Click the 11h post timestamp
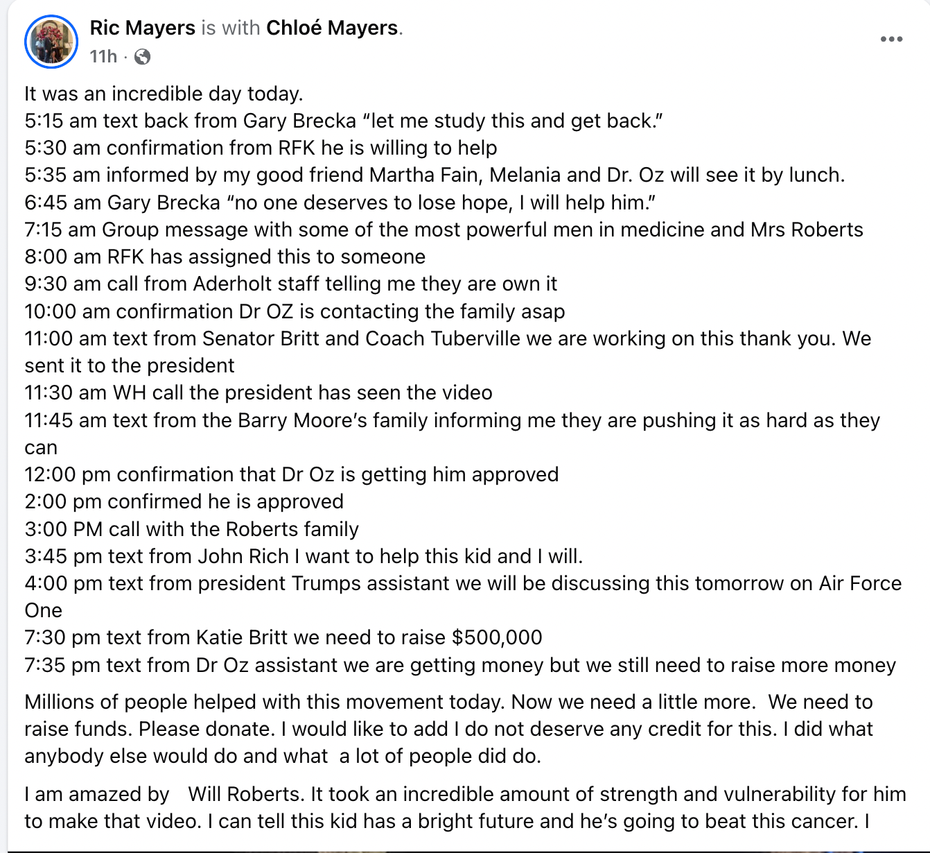Image resolution: width=930 pixels, height=853 pixels. coord(103,57)
